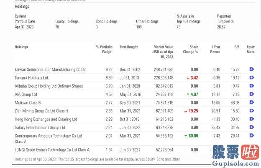Open Zijin Mining Group Co Ltd Class H

41,111
